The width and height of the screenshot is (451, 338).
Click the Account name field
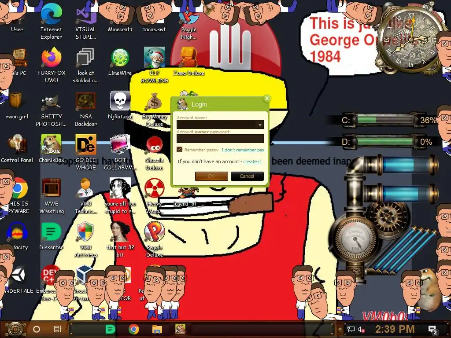[x=220, y=125]
